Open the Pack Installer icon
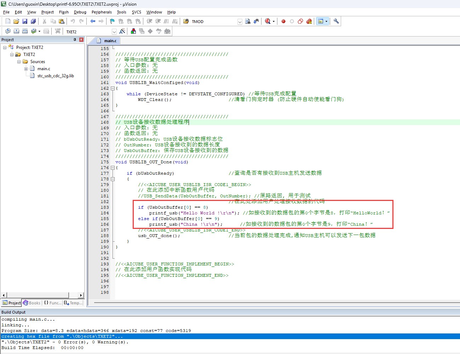This screenshot has width=460, height=354. [167, 31]
